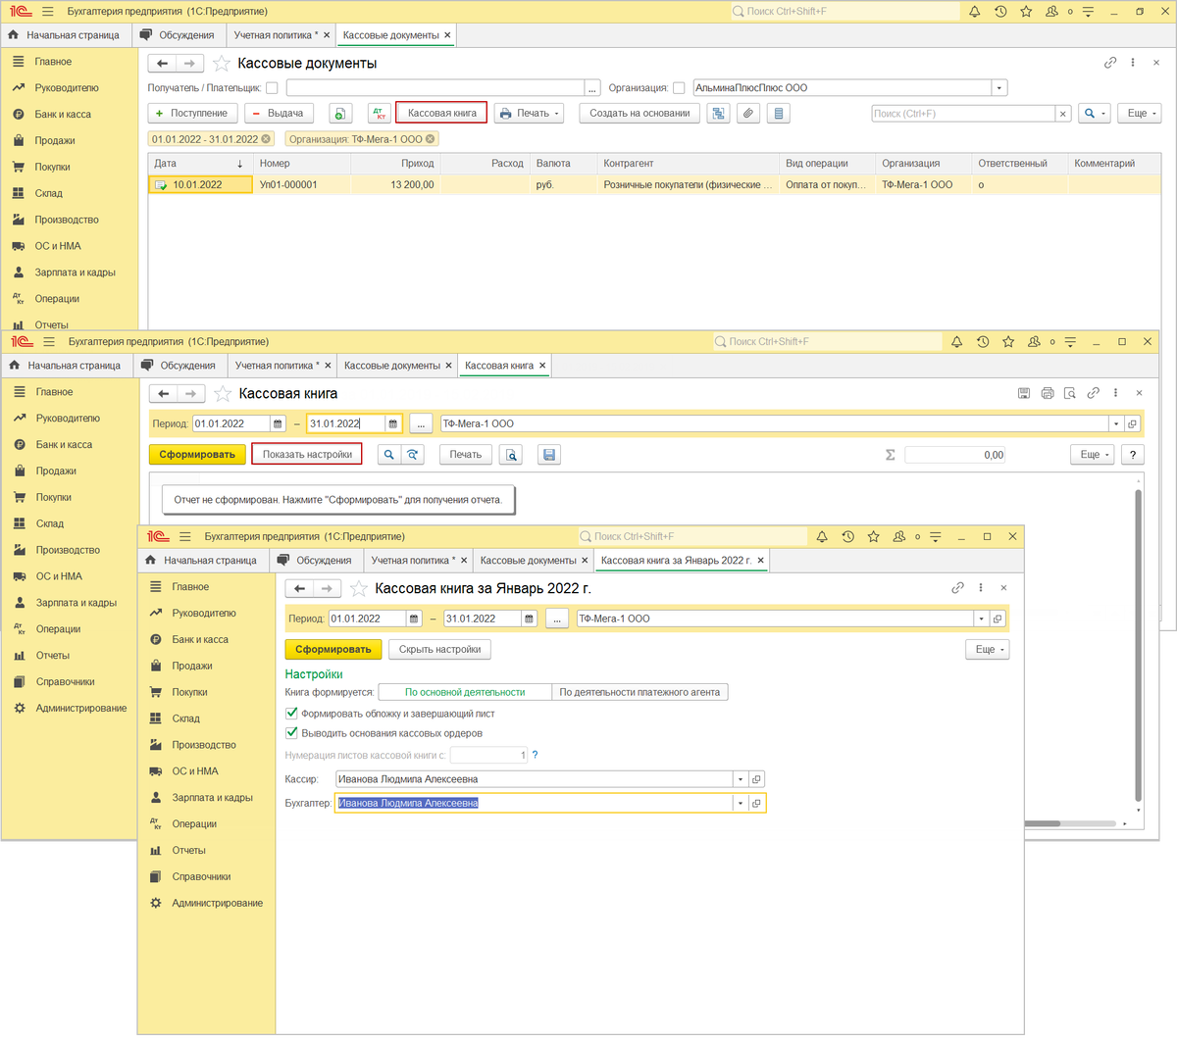Screen dimensions: 1177x1040
Task: Click Показать настройки in the middle window
Action: coord(307,455)
